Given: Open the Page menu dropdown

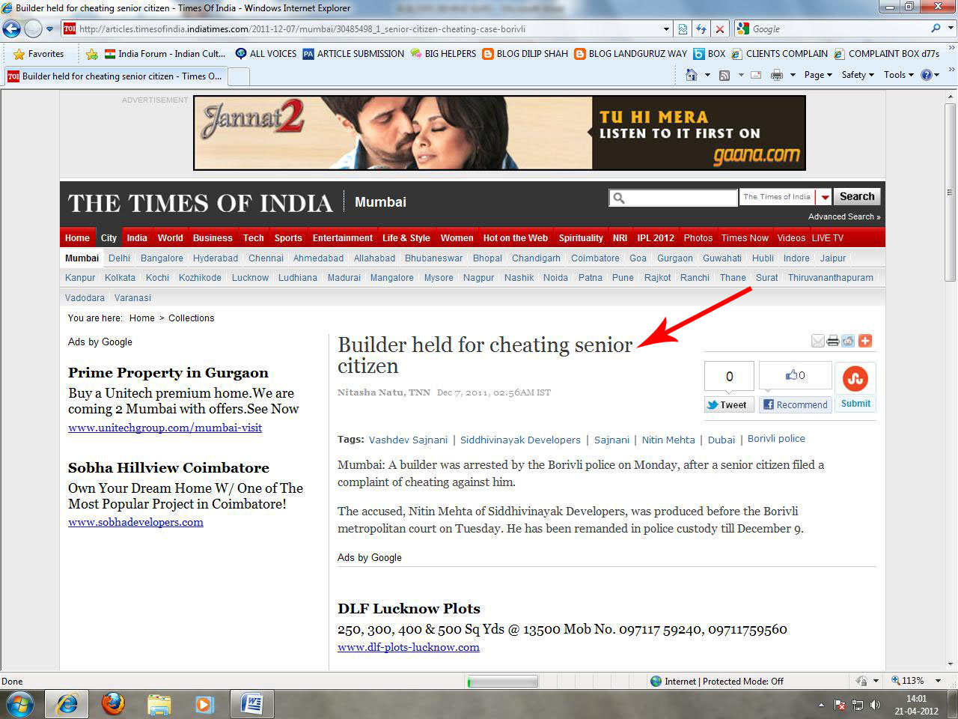Looking at the screenshot, I should pos(818,75).
